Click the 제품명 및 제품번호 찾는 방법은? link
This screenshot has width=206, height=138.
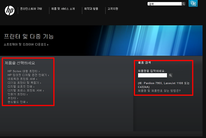pyautogui.click(x=159, y=91)
